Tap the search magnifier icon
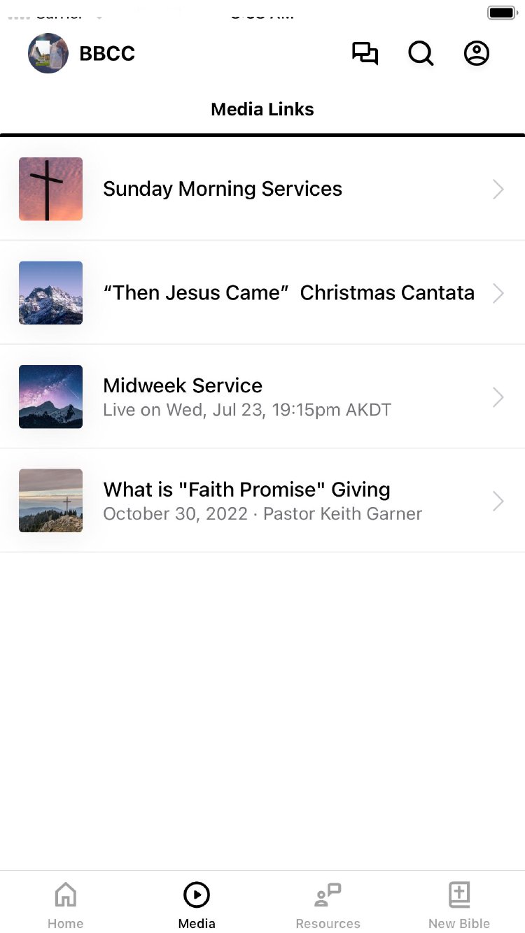Image resolution: width=525 pixels, height=933 pixels. [421, 54]
